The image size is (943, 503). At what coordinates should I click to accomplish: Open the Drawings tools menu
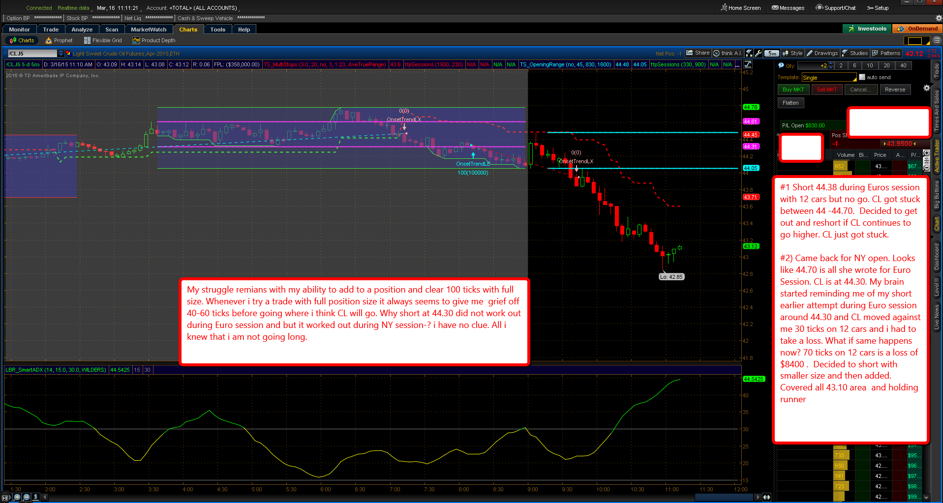822,53
